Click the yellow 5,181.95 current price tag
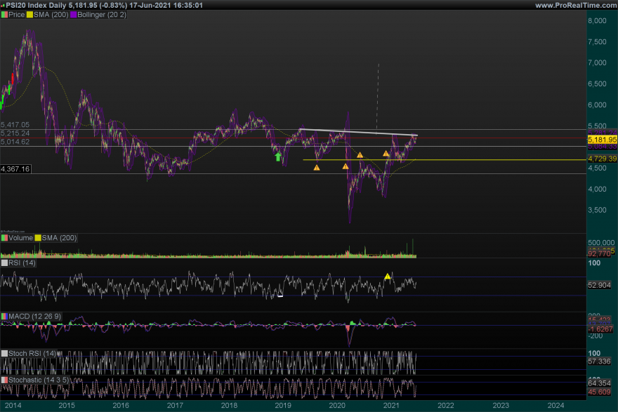 pos(602,140)
